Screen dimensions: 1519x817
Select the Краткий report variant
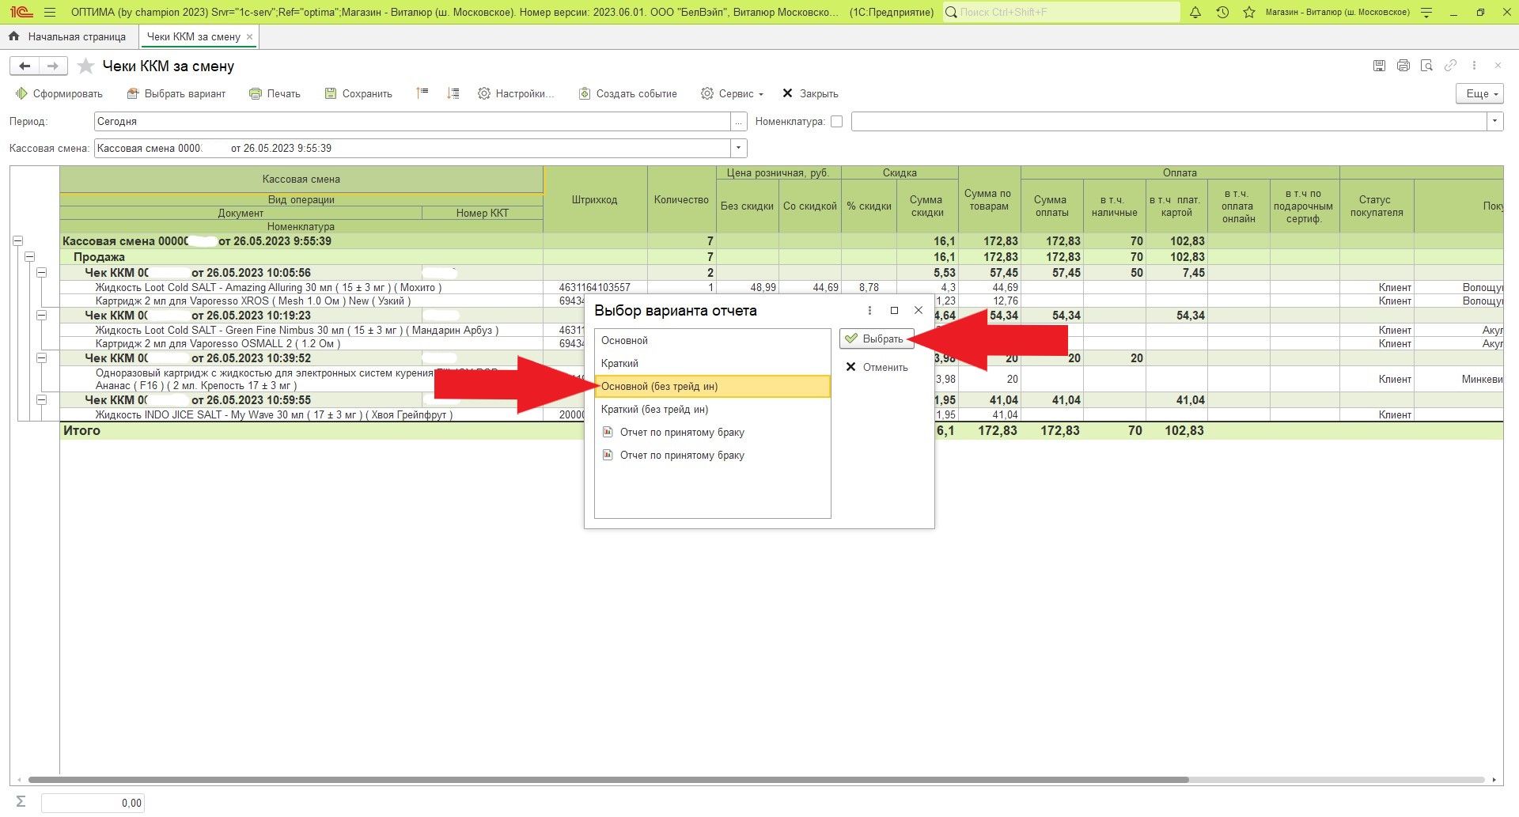click(619, 364)
